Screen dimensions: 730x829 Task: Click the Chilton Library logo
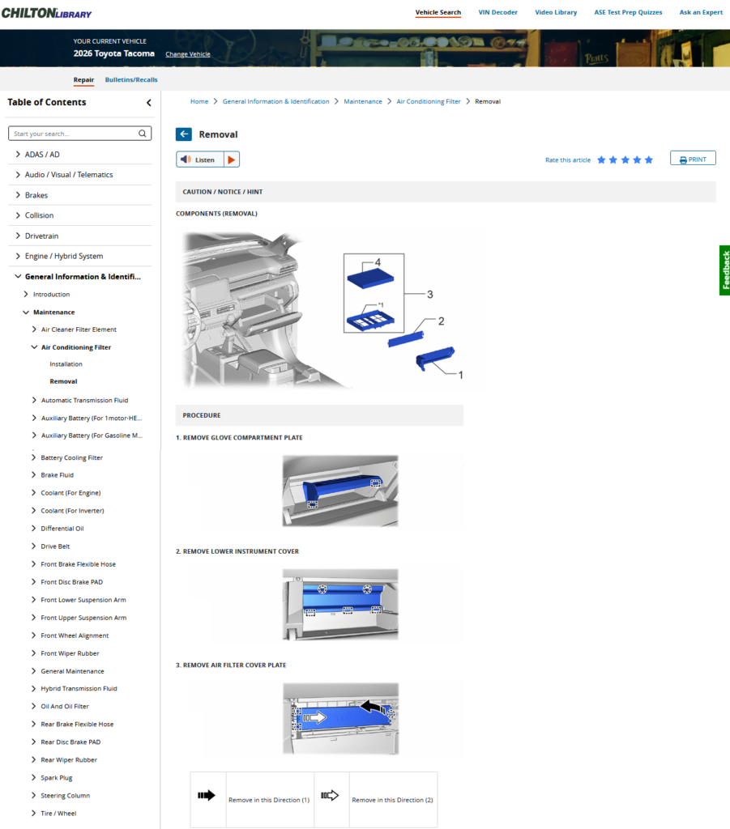tap(46, 13)
